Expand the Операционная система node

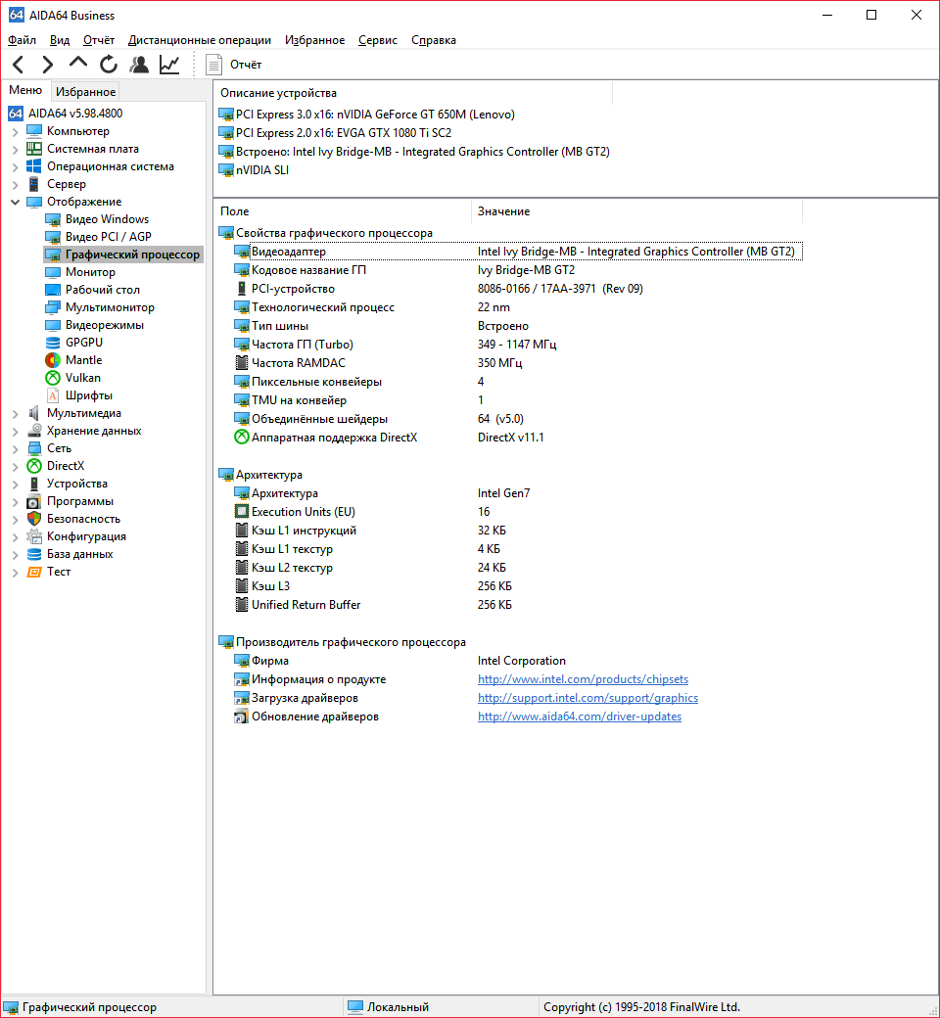point(16,166)
